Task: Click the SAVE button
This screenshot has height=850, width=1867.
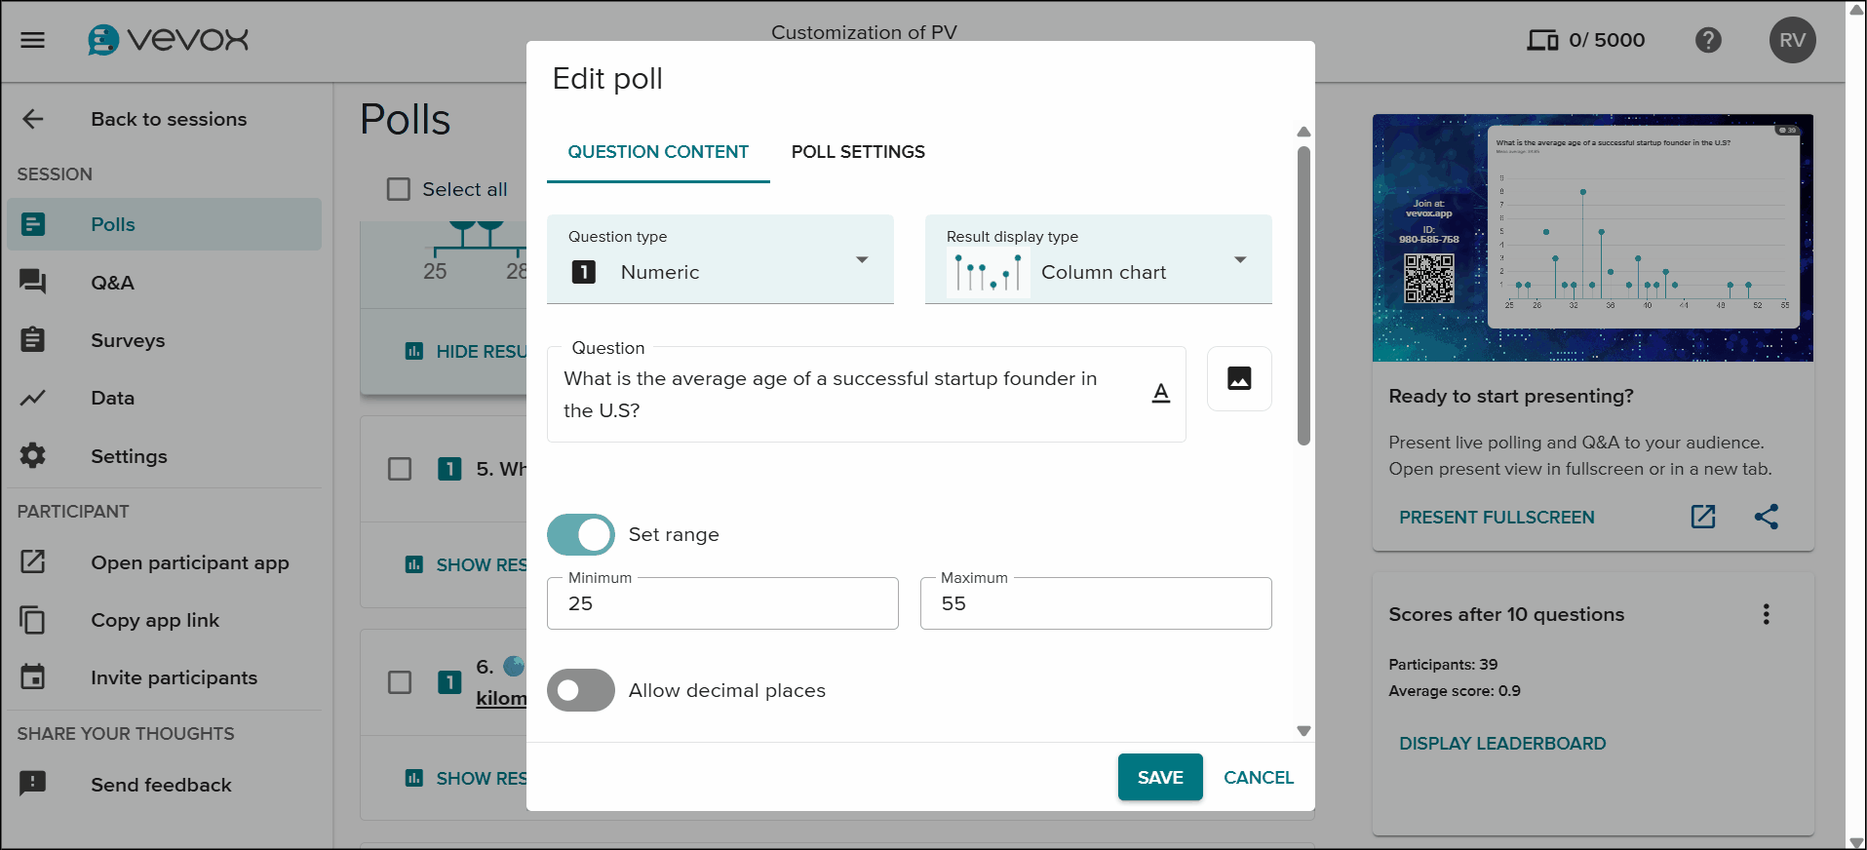Action: click(1159, 777)
